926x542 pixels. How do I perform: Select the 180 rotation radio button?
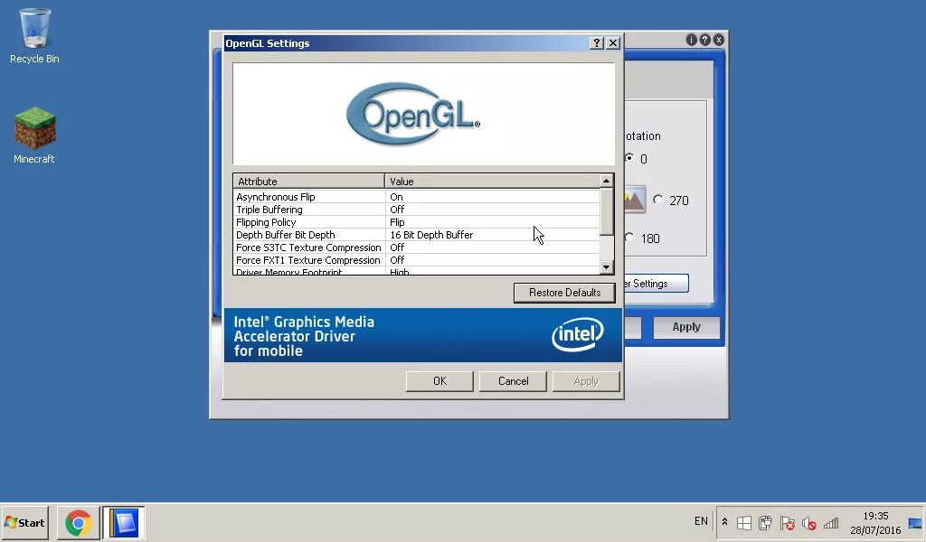629,238
